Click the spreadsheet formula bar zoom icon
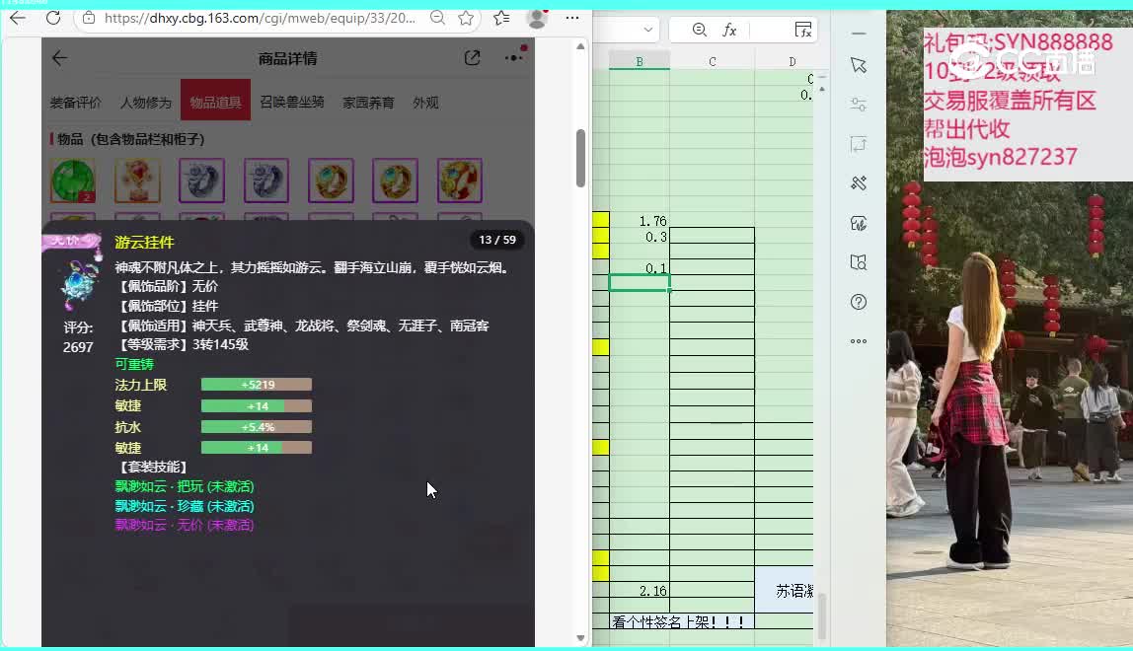Screen dimensions: 1133x651 coord(699,30)
